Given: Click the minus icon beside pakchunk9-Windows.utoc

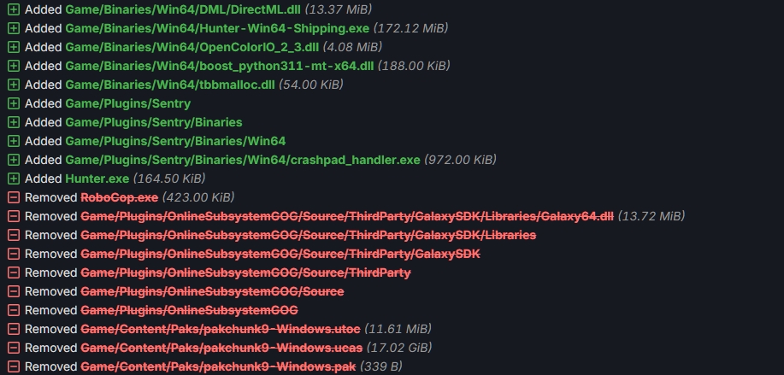Looking at the screenshot, I should (x=14, y=329).
